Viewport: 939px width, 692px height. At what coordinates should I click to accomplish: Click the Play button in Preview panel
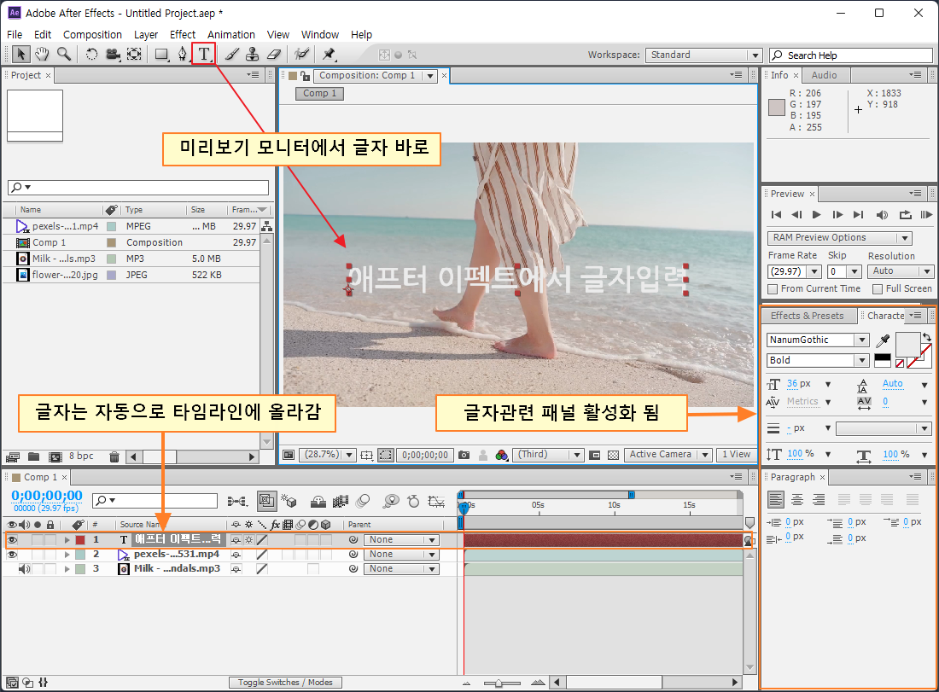click(816, 214)
